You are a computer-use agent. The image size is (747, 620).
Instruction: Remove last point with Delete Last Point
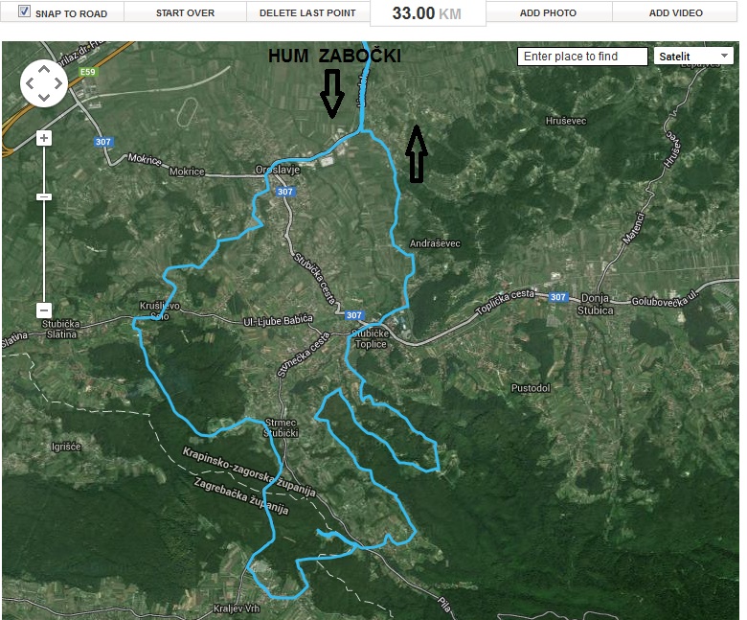307,13
